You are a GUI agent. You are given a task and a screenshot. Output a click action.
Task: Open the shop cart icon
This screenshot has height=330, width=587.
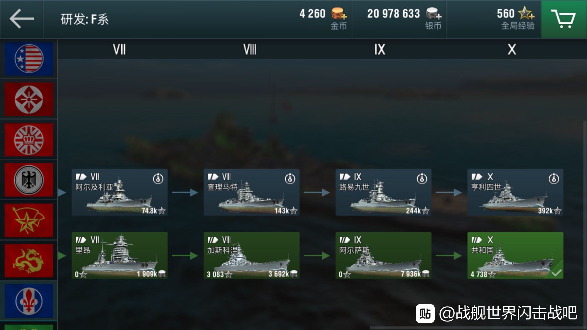click(x=564, y=19)
